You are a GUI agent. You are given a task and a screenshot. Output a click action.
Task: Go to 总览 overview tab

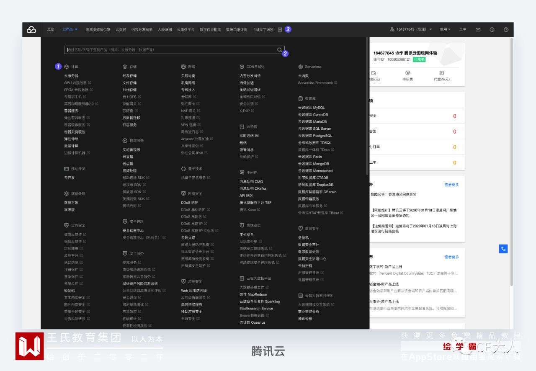[51, 29]
